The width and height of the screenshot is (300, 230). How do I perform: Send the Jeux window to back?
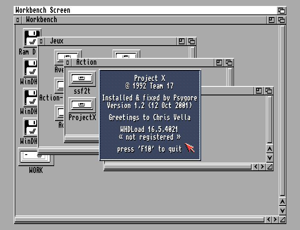tap(191, 41)
